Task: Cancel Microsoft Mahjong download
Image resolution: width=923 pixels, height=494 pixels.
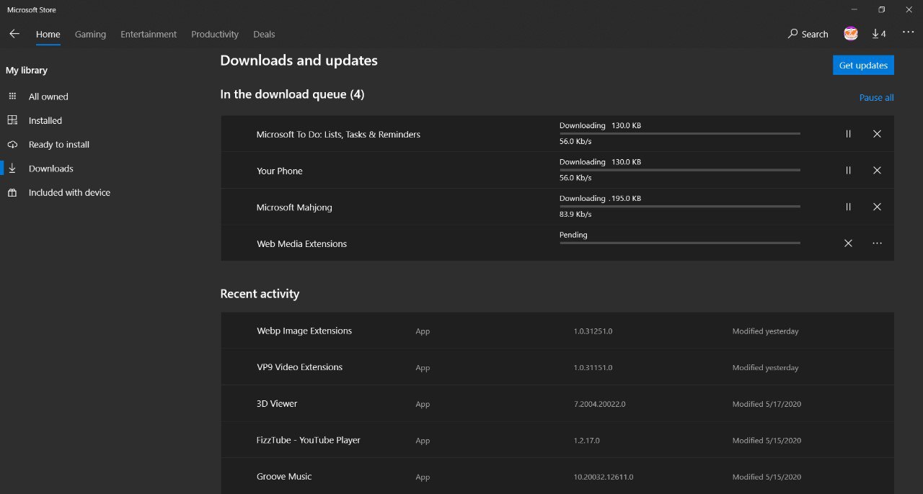Action: pos(877,207)
